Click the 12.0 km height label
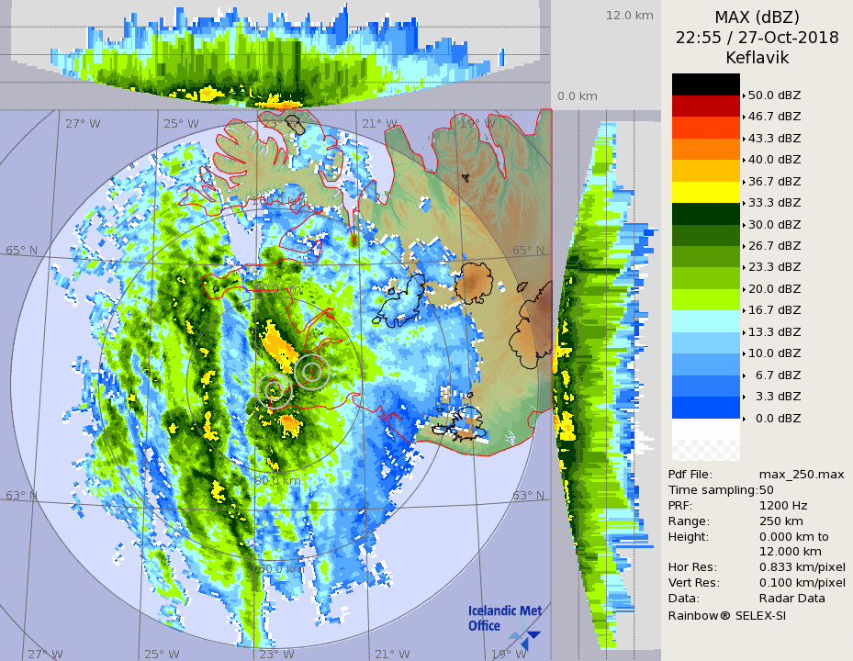853x661 pixels. [629, 16]
